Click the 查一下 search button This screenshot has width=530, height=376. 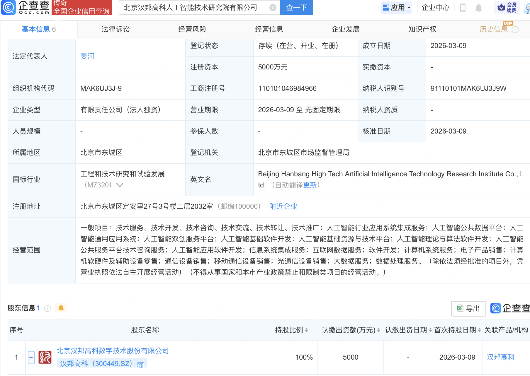tap(296, 8)
